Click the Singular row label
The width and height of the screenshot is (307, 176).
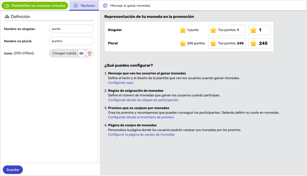point(115,30)
